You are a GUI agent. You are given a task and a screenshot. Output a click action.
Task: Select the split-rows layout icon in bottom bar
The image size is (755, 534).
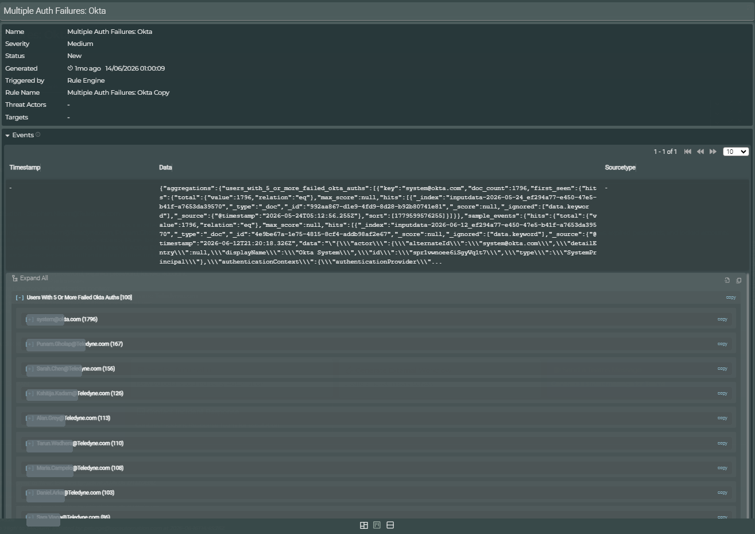[390, 525]
